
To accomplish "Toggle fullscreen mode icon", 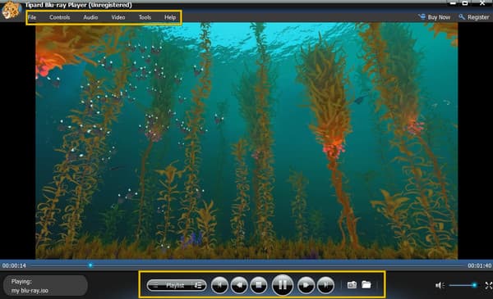I will tap(489, 285).
